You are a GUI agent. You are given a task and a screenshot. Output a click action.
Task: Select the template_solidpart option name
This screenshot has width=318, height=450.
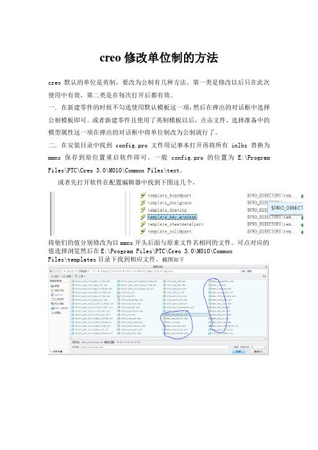click(x=169, y=231)
